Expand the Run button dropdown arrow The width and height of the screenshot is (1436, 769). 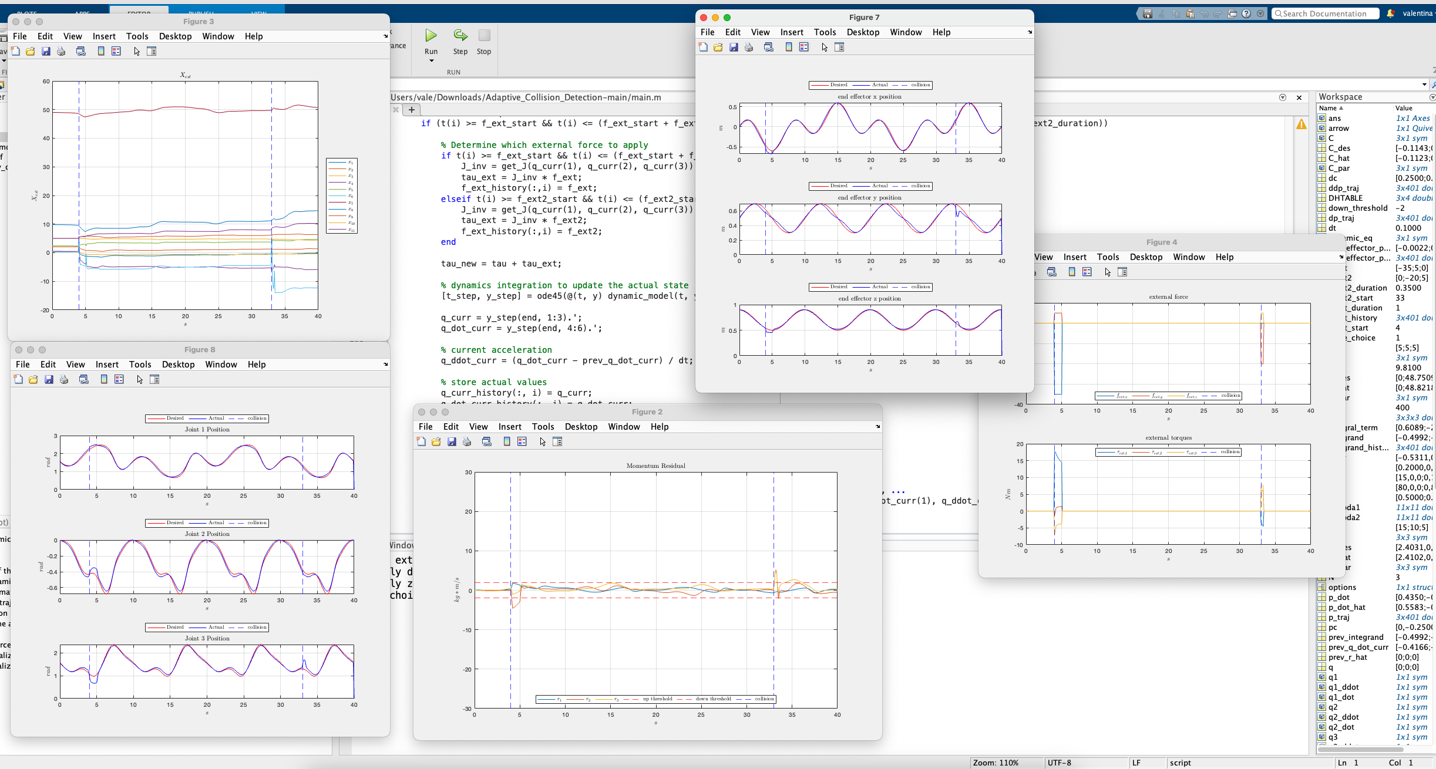click(431, 61)
